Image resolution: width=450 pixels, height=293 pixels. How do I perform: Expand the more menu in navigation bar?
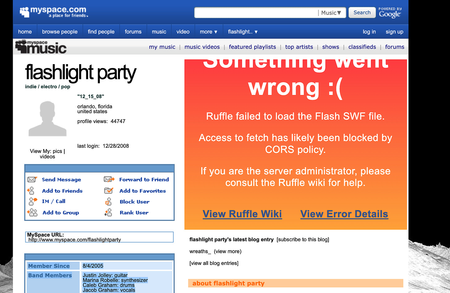209,32
